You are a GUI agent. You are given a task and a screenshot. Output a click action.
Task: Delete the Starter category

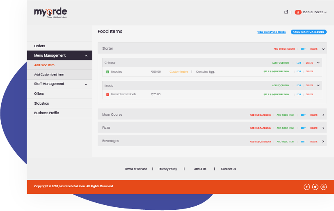(314, 49)
